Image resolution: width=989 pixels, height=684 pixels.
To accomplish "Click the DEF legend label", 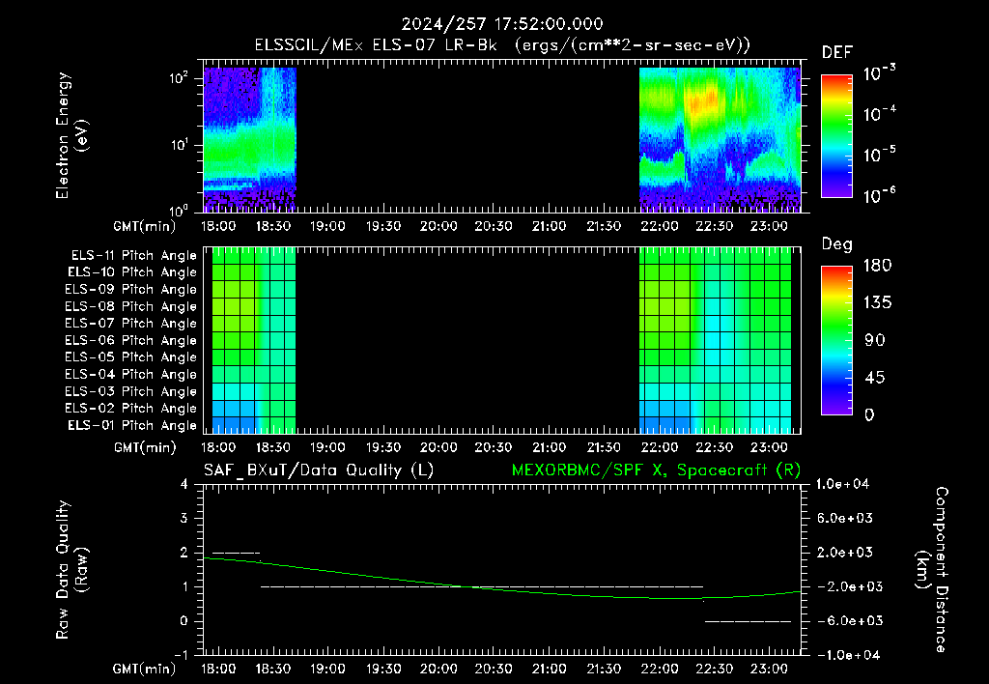I will click(x=837, y=53).
